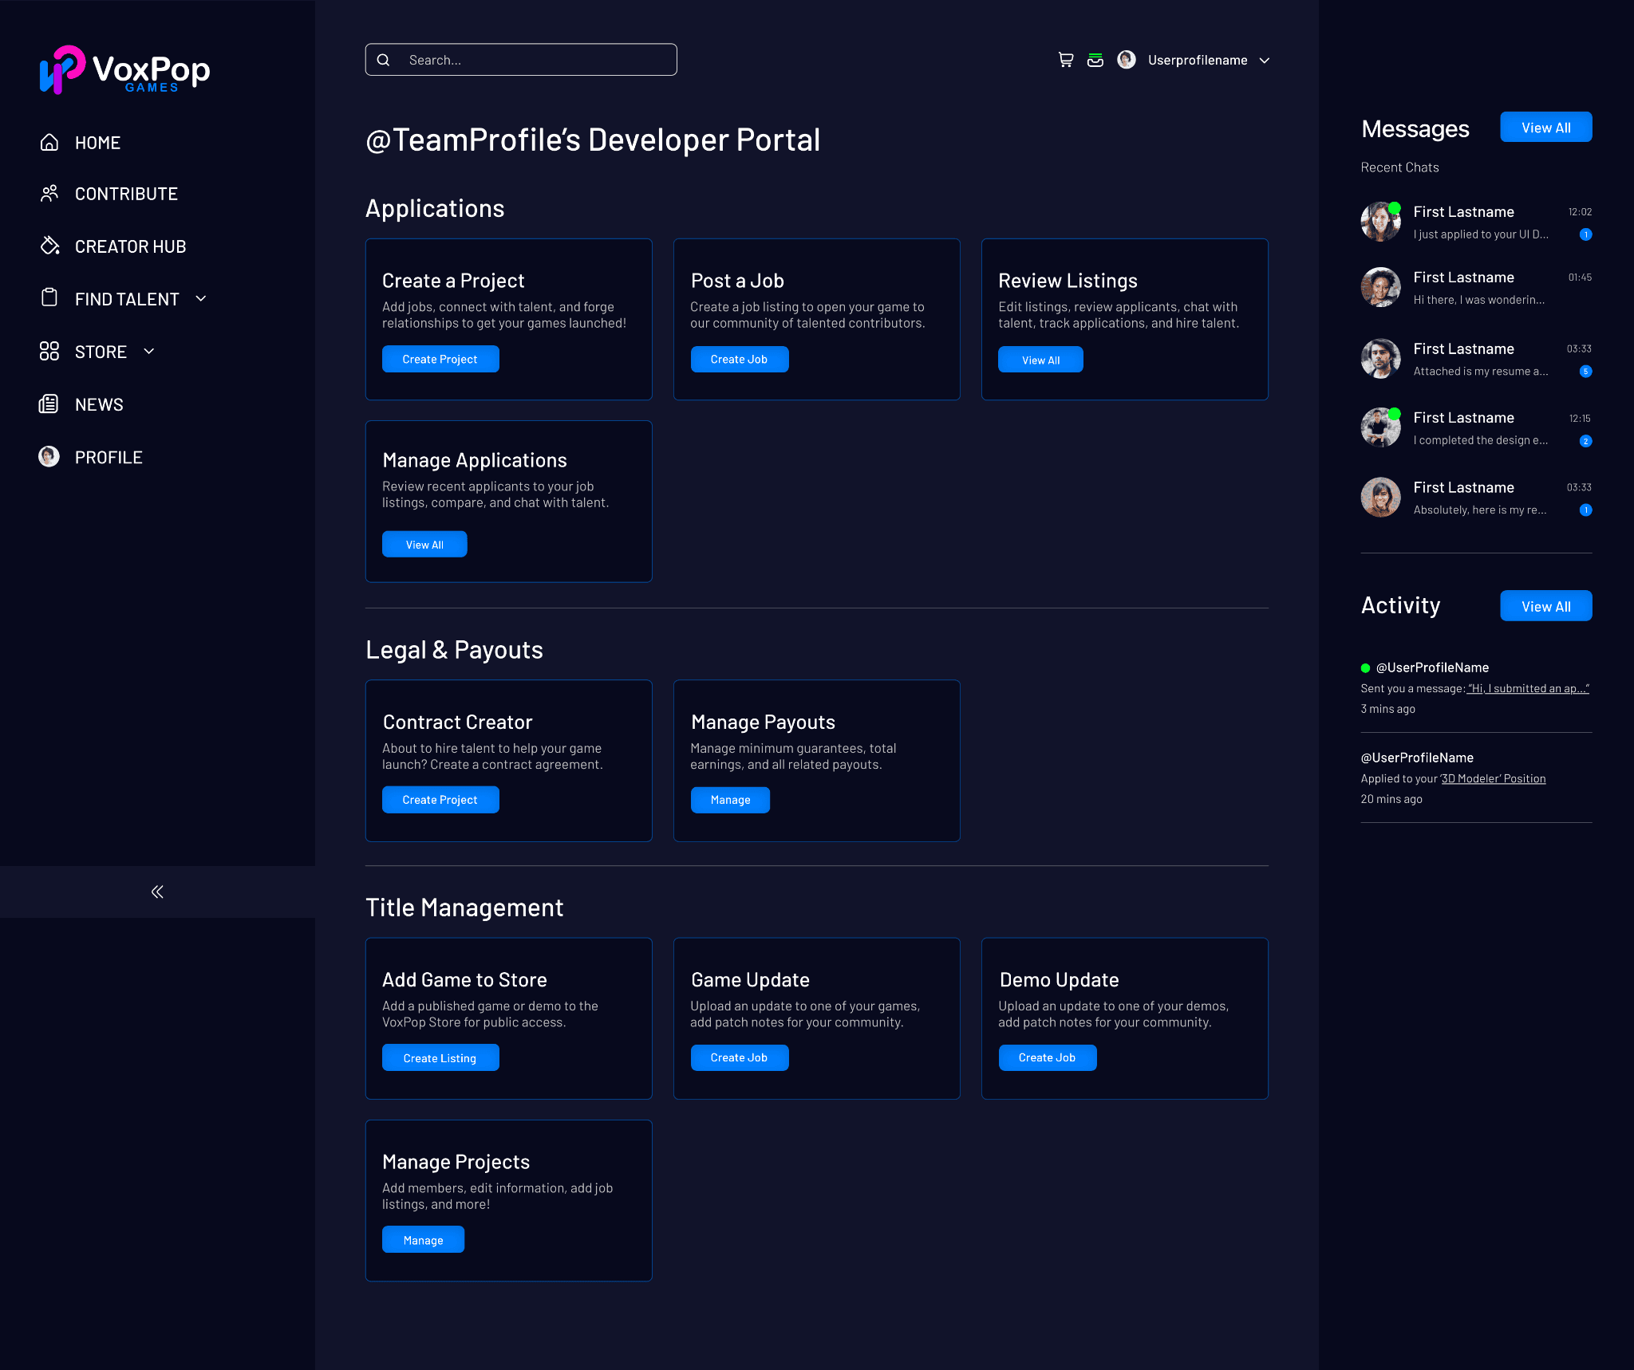This screenshot has height=1370, width=1634.
Task: Click View All under Review Listings
Action: 1040,360
